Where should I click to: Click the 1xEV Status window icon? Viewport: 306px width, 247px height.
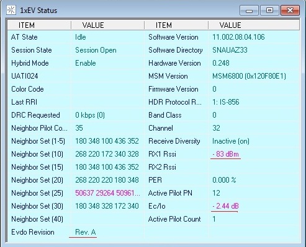tap(11, 10)
